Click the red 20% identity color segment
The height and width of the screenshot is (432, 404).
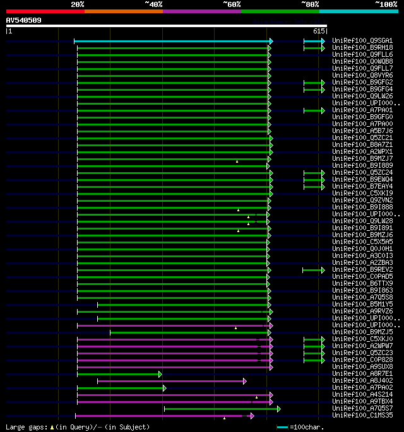coord(45,11)
